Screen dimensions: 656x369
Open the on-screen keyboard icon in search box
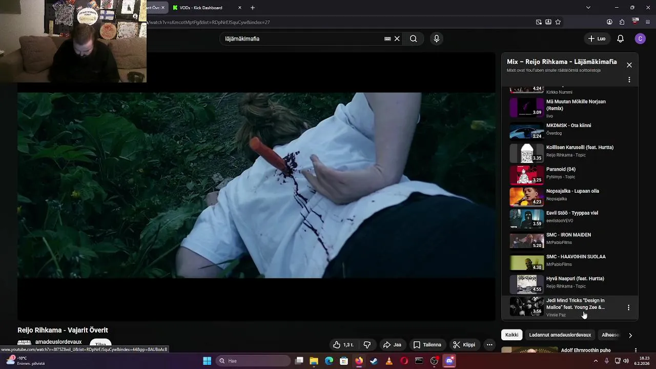[x=387, y=38]
